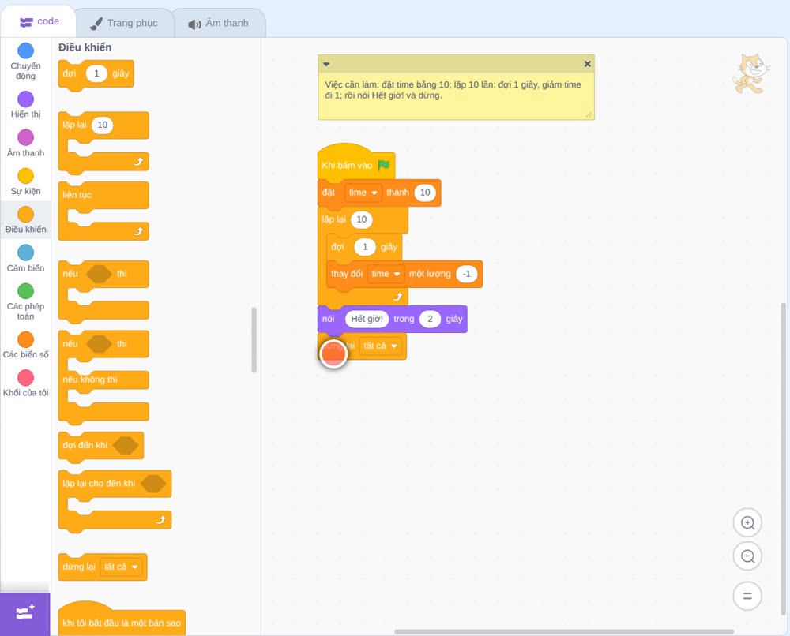Open the add extension button
Image resolution: width=790 pixels, height=636 pixels.
click(25, 613)
